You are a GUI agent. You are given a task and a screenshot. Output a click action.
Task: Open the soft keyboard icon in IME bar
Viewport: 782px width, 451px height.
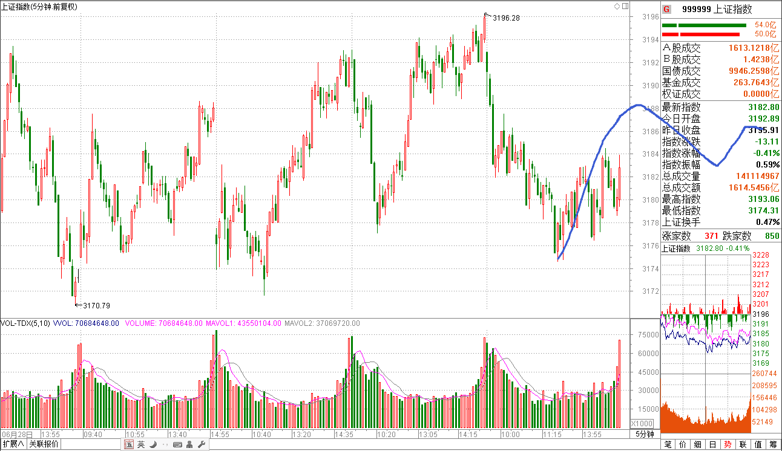(178, 445)
